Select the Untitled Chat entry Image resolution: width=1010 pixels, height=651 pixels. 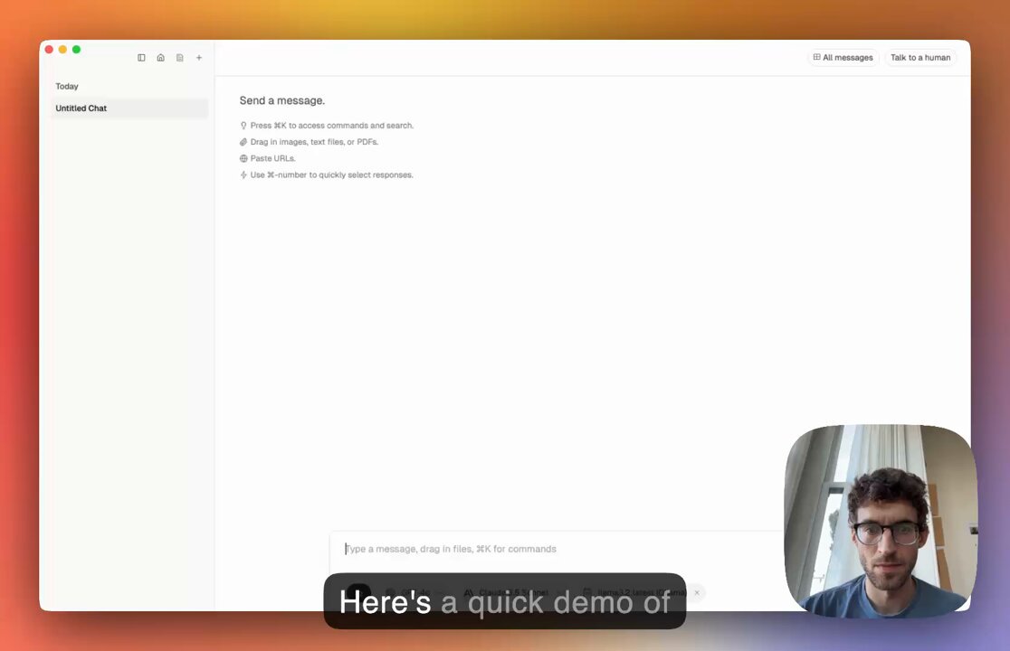coord(129,108)
